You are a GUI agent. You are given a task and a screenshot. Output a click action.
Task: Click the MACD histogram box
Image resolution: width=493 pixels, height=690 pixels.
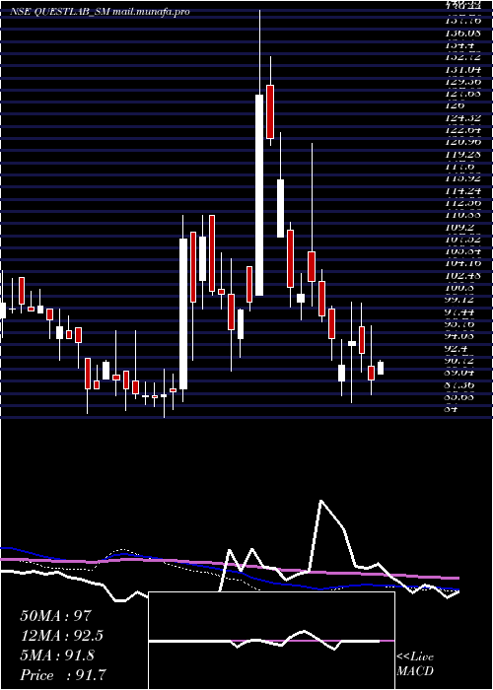click(271, 641)
